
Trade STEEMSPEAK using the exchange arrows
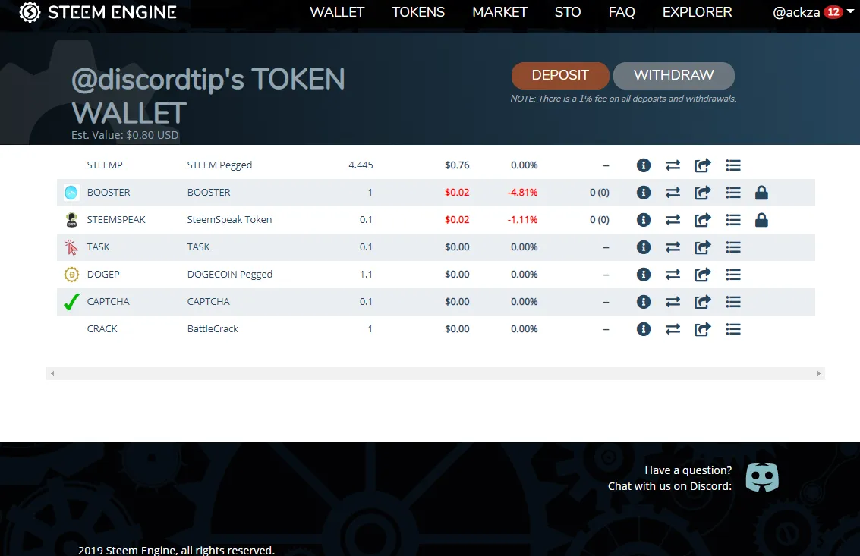point(673,220)
